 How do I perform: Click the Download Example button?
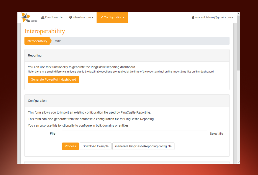[x=96, y=146]
